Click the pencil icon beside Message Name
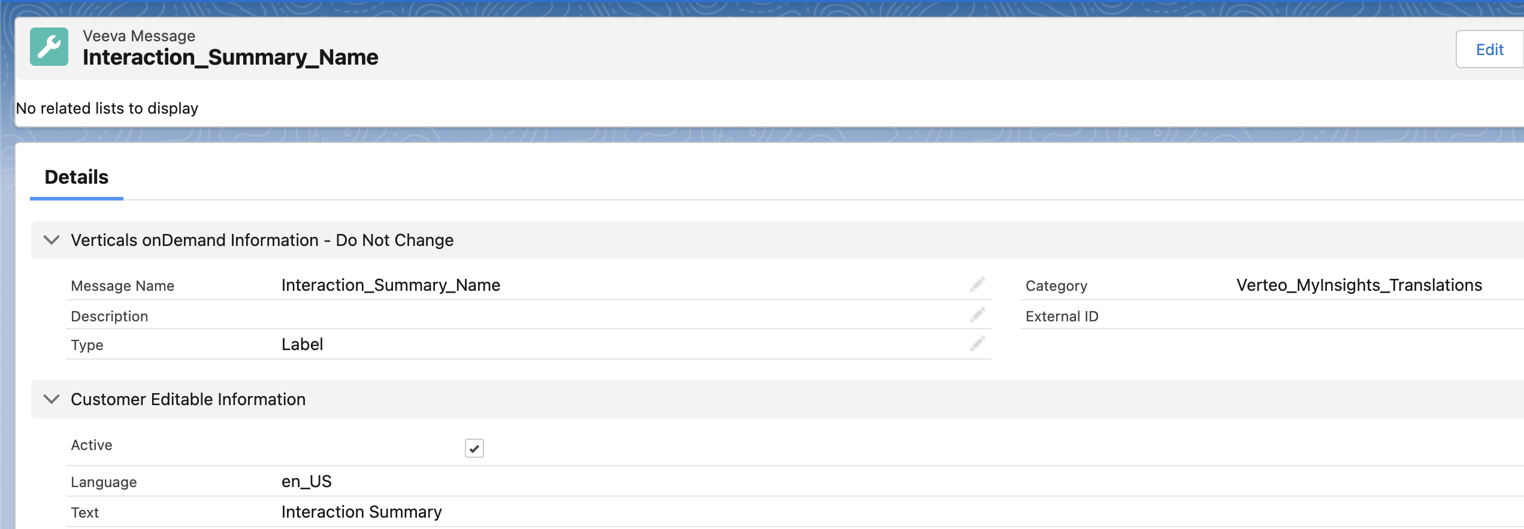Image resolution: width=1524 pixels, height=529 pixels. (x=977, y=285)
